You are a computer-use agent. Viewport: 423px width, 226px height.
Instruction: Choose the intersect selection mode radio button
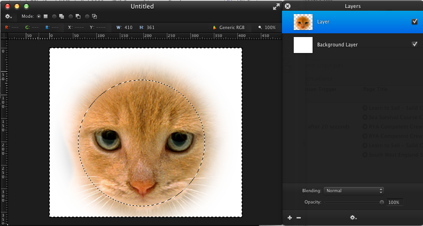(87, 16)
